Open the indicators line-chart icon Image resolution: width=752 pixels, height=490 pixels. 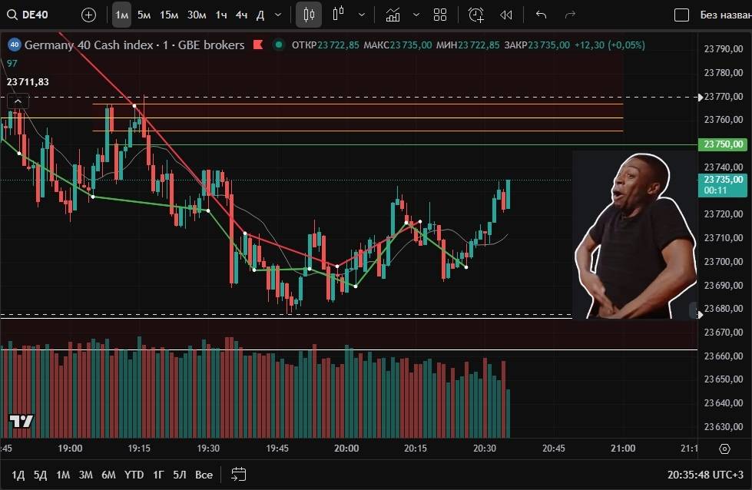[x=393, y=15]
